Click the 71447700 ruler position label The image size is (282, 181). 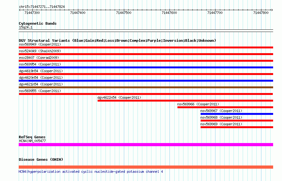coord(215,13)
